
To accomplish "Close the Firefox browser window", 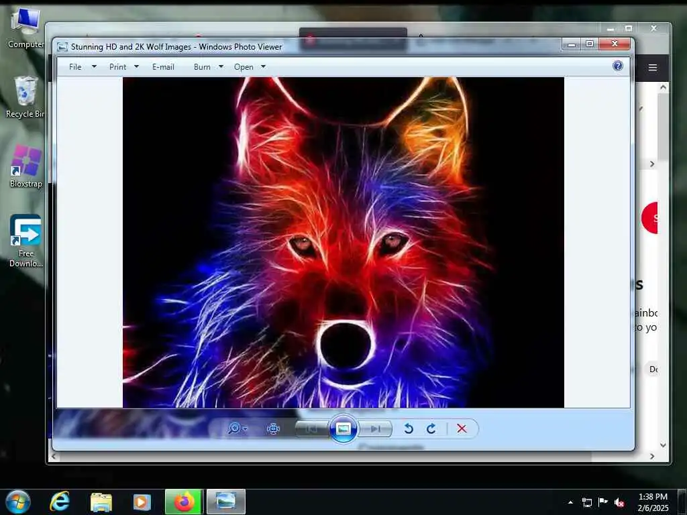I will 653,28.
